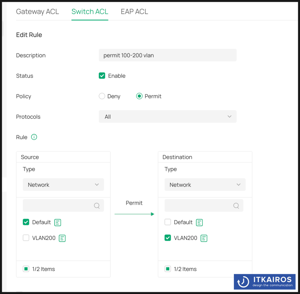Click the Source search magnifier icon
The width and height of the screenshot is (300, 294).
[x=97, y=206]
